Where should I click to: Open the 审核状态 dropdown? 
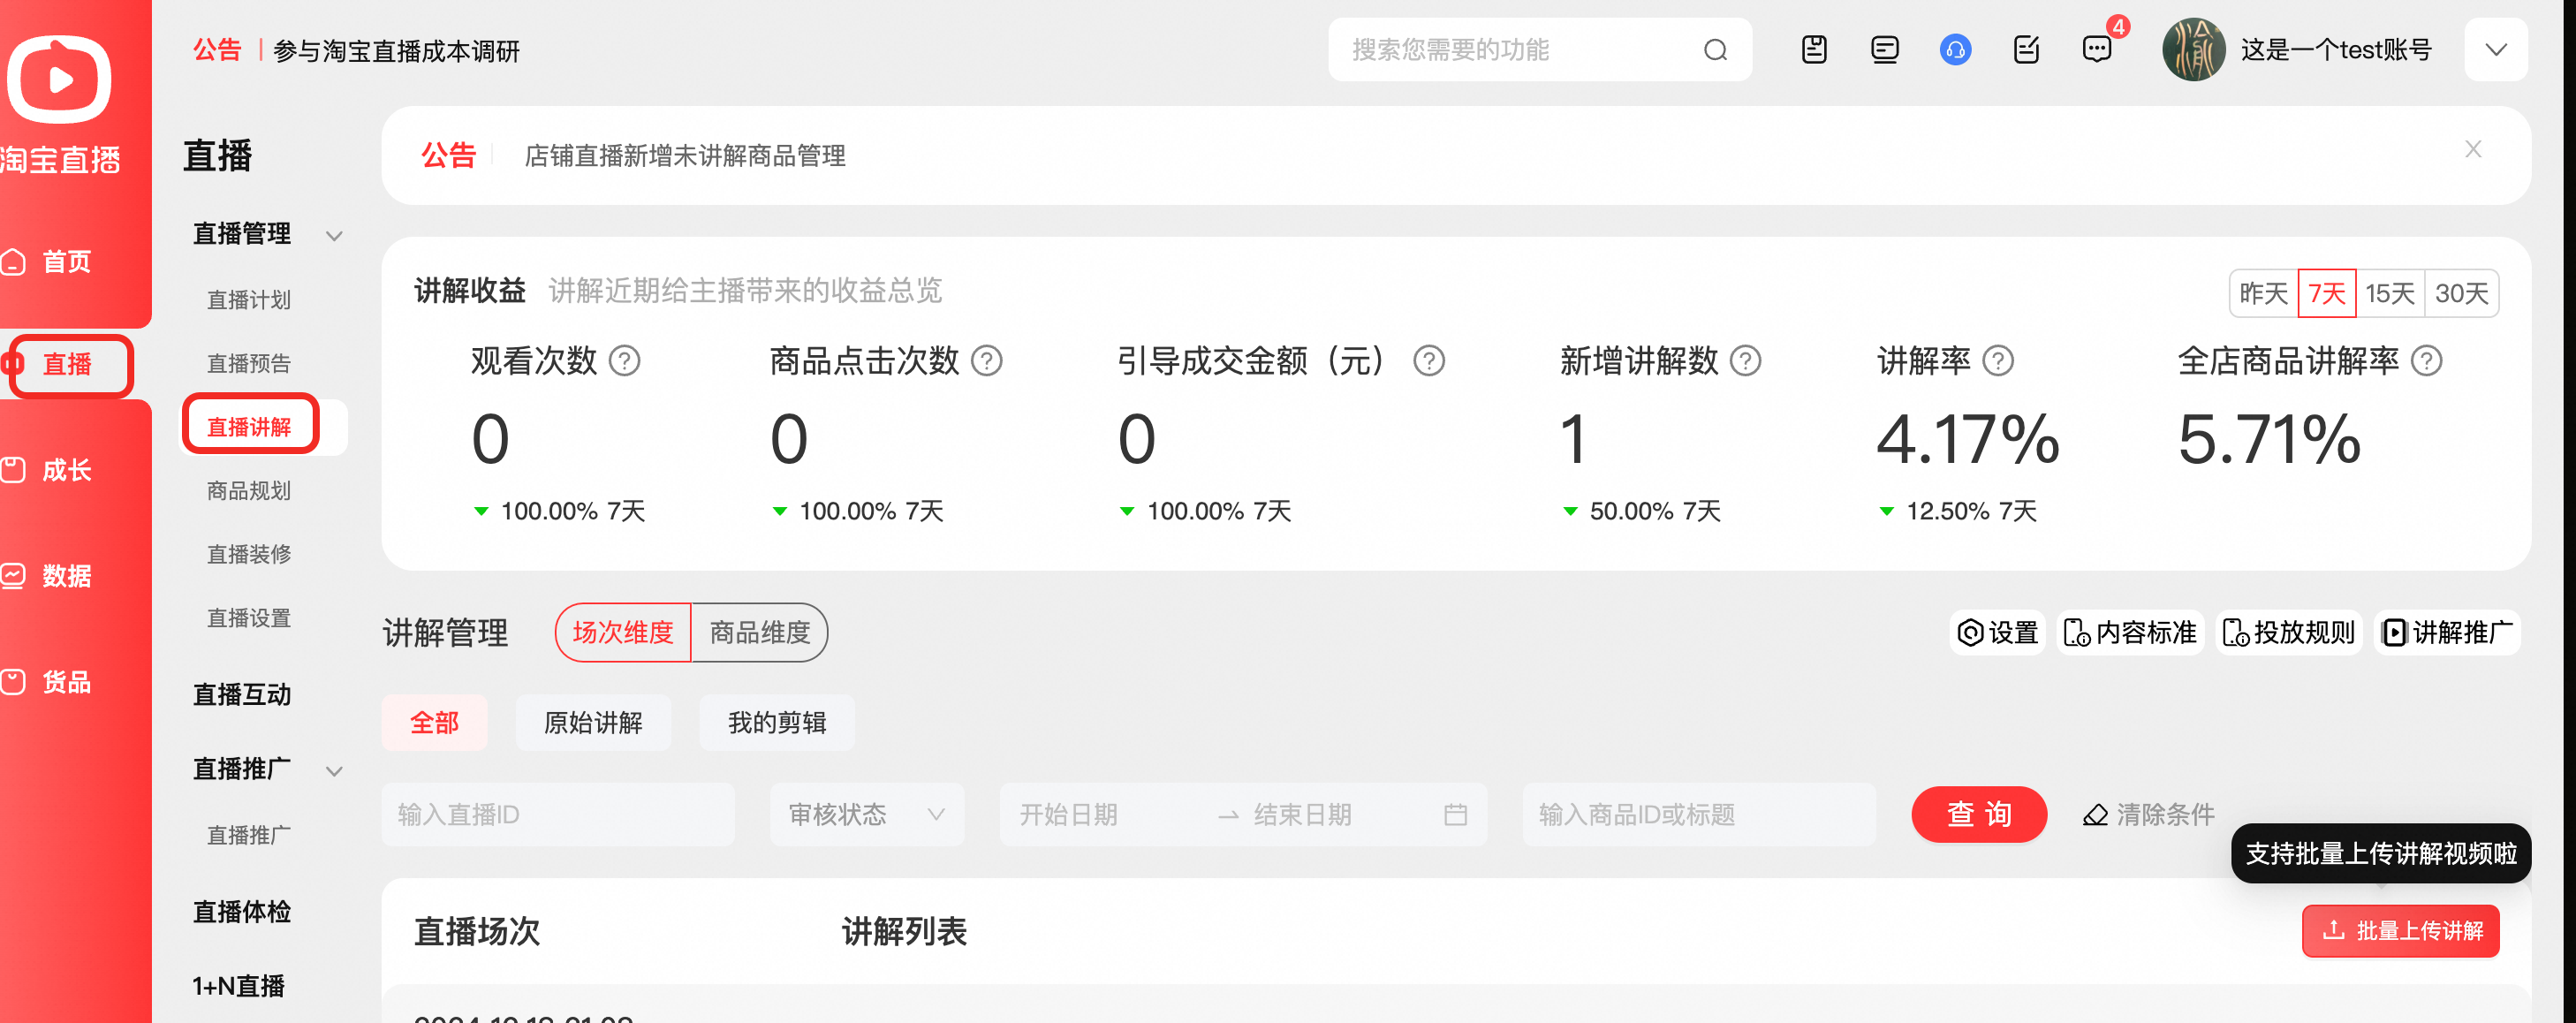click(866, 814)
